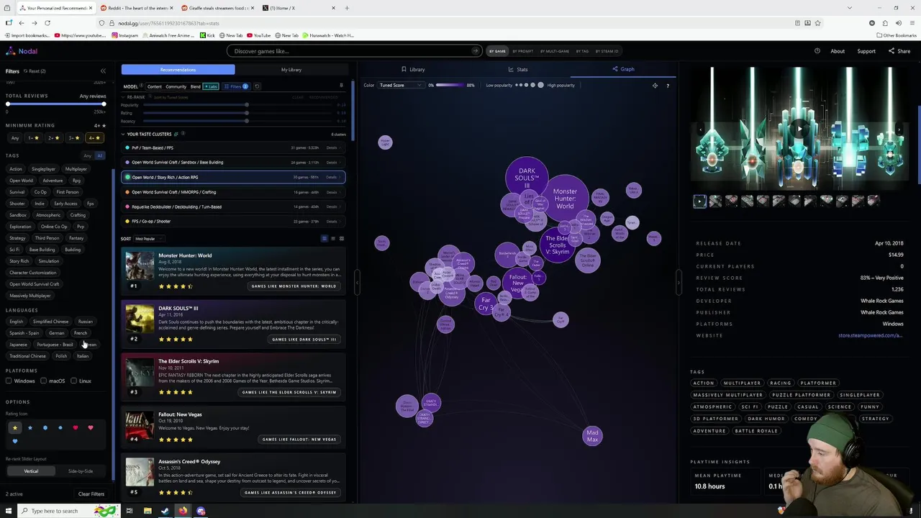The width and height of the screenshot is (921, 518).
Task: Click the search submit arrow icon
Action: coord(475,51)
